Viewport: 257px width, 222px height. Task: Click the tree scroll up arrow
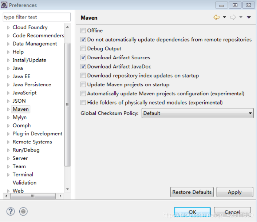[x=67, y=27]
